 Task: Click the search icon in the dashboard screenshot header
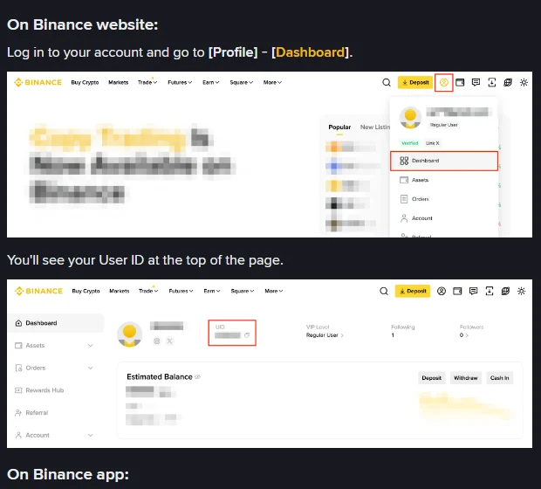pyautogui.click(x=384, y=291)
